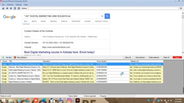
Task: Open Google Chrome from the taskbar
Action: [x=28, y=100]
